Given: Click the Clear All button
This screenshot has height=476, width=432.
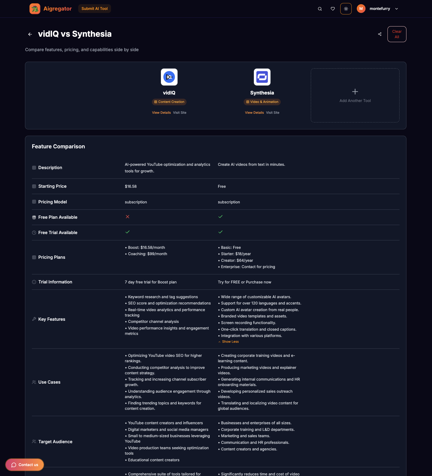Looking at the screenshot, I should pyautogui.click(x=397, y=34).
